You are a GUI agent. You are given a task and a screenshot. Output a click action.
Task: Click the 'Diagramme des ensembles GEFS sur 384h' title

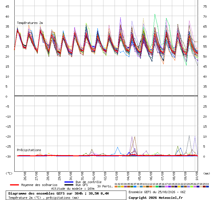click(46, 193)
